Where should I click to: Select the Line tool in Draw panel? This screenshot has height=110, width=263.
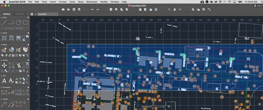coord(4,23)
